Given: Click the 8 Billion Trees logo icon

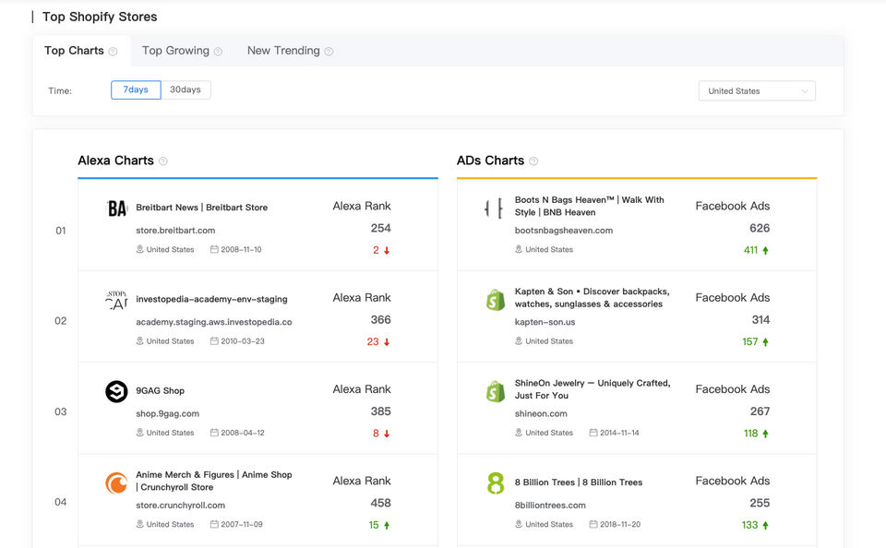Looking at the screenshot, I should (496, 482).
